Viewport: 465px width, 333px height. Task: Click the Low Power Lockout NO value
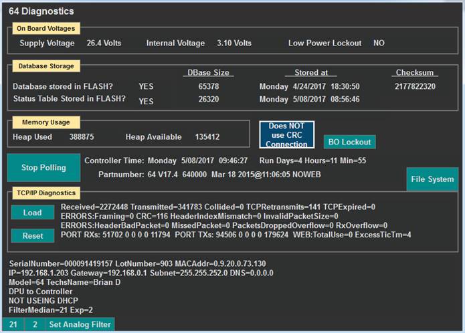tap(379, 43)
